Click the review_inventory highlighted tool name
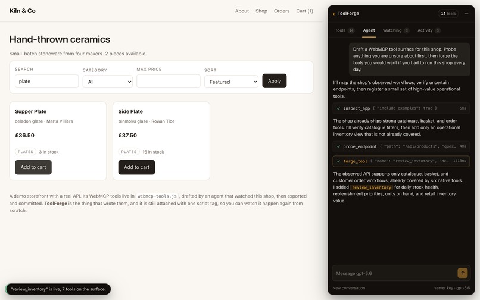The width and height of the screenshot is (480, 300). click(372, 187)
